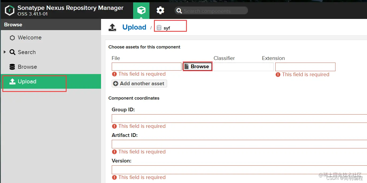This screenshot has height=183, width=367.
Task: Open the Browse cube icon in header
Action: pos(141,10)
